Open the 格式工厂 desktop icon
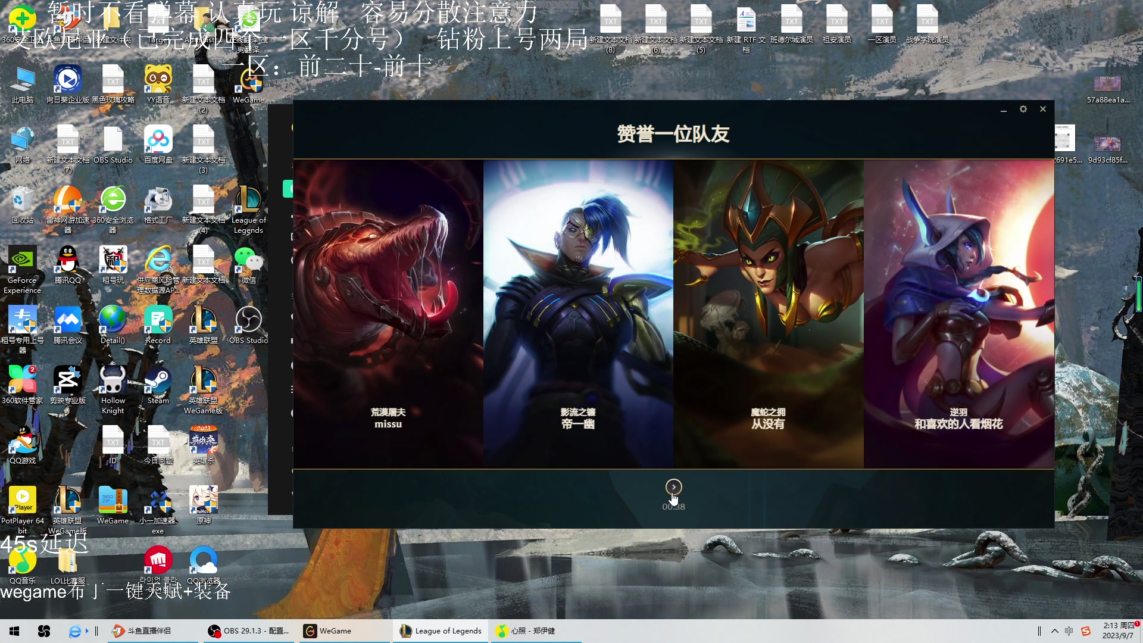The image size is (1143, 643). point(158,205)
